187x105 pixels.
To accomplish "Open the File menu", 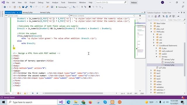I will tap(8, 3).
